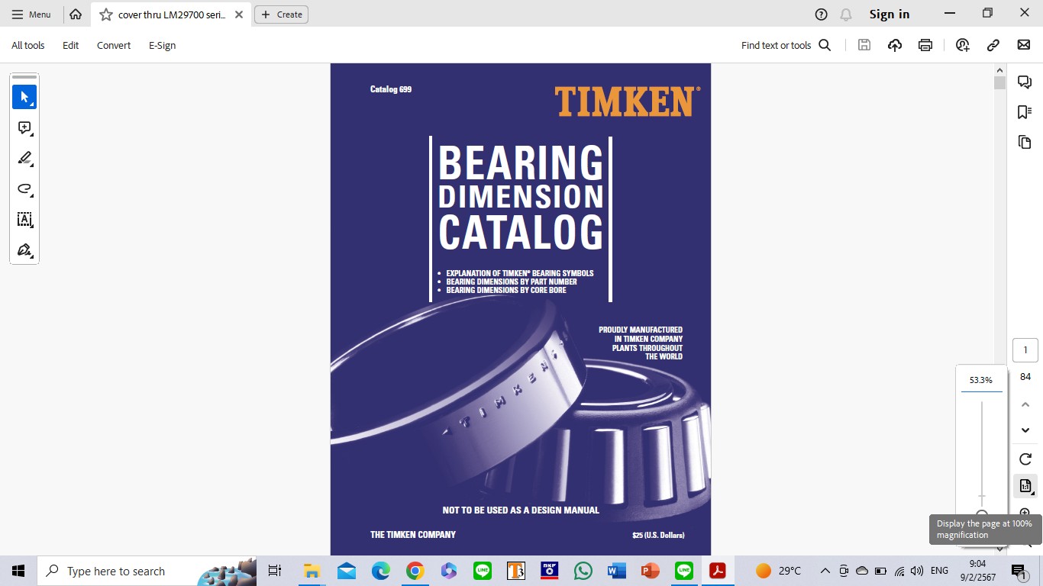Star the current document tab

pos(106,14)
